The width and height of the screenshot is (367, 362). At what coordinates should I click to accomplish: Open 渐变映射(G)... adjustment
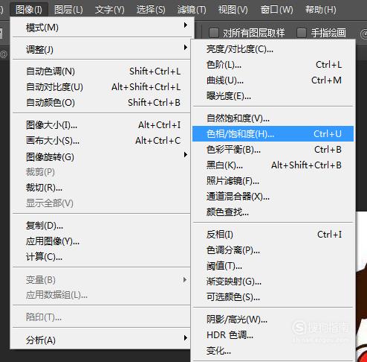click(x=273, y=282)
